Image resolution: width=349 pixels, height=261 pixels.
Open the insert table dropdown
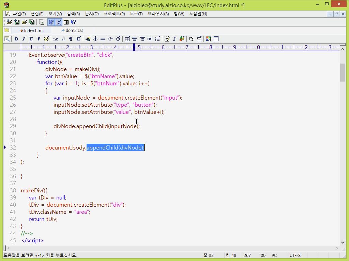click(127, 39)
